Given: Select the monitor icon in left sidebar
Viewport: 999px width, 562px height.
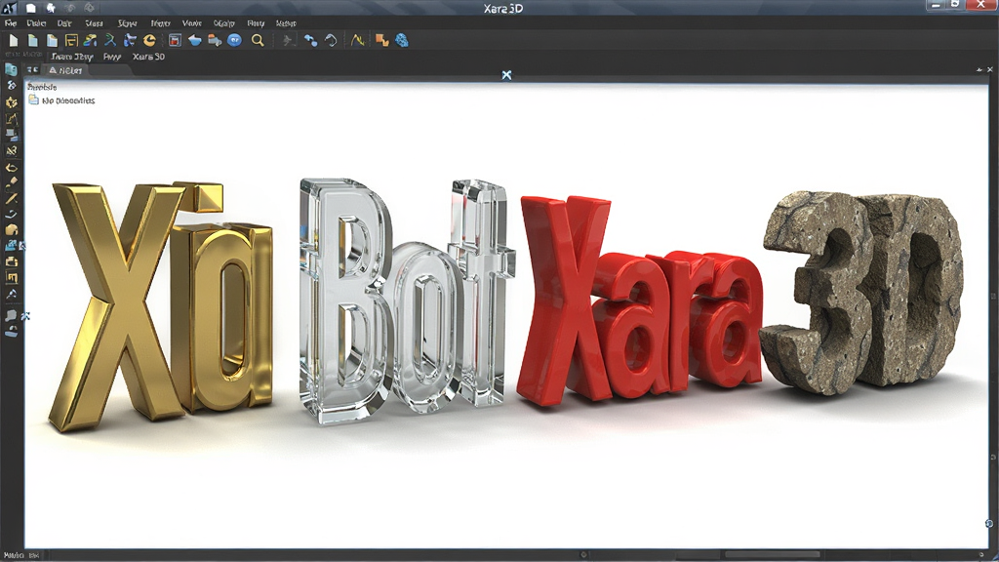Looking at the screenshot, I should 12,135.
